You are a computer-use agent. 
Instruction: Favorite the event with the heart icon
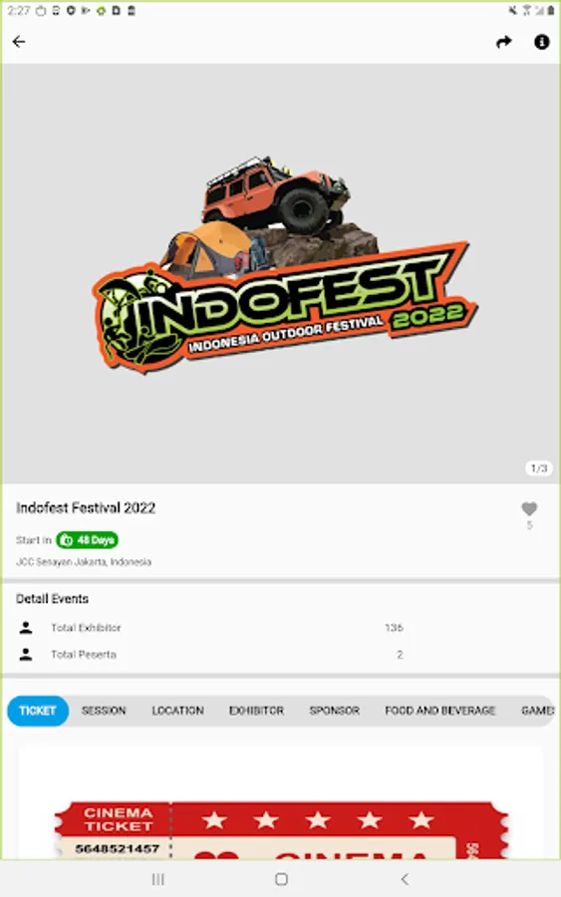click(x=529, y=508)
